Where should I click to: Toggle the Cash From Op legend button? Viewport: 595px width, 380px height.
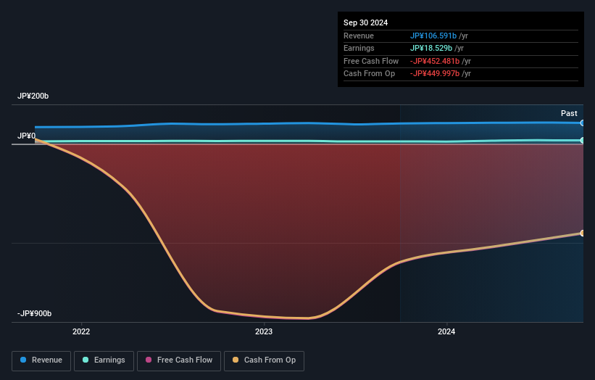coord(264,360)
